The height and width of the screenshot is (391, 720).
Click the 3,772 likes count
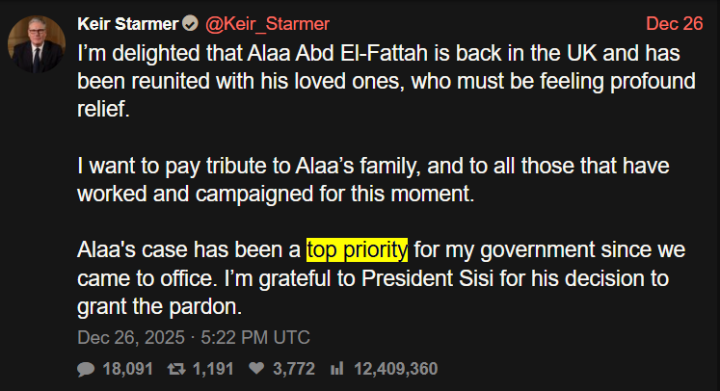294,369
